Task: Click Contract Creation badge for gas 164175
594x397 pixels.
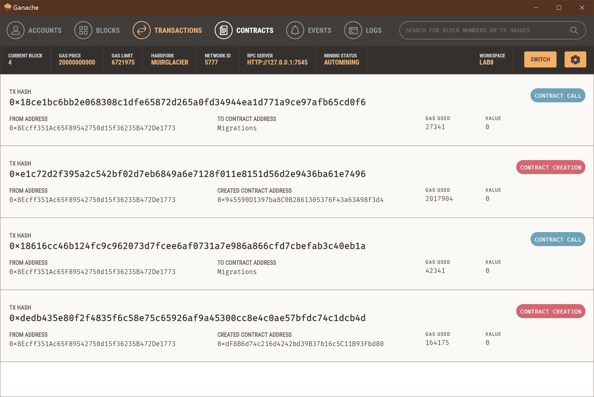Action: click(551, 311)
